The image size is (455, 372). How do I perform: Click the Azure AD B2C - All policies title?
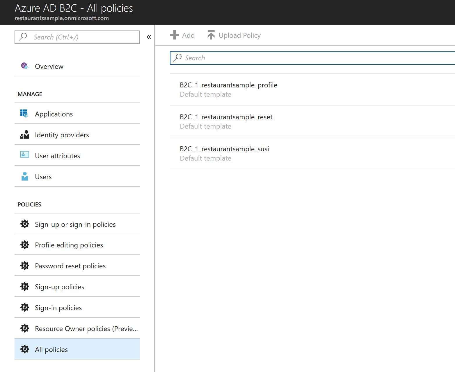[74, 8]
